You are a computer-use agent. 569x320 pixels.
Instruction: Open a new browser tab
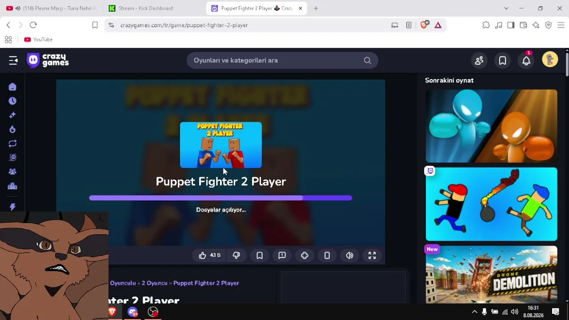[x=316, y=8]
